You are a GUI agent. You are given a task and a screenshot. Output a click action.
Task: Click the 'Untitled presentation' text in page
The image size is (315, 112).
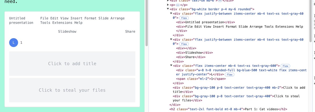pos(21,20)
